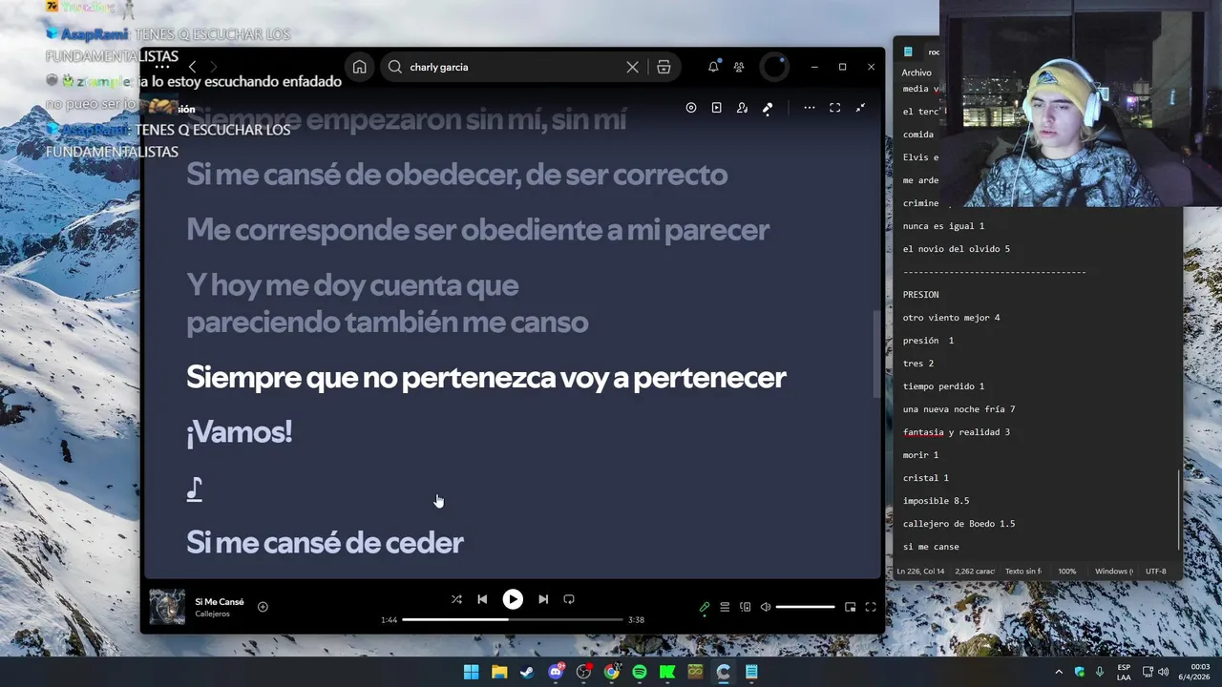Enter full-screen lyrics view
This screenshot has height=687, width=1222.
[x=834, y=108]
